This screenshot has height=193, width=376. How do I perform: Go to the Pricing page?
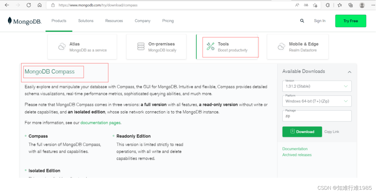[x=168, y=21]
